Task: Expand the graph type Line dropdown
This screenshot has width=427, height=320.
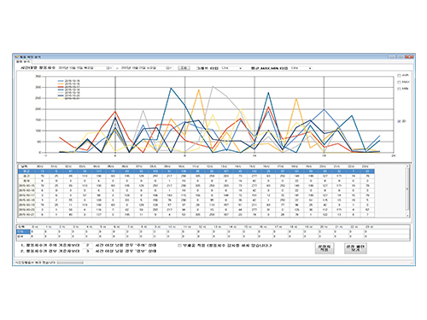Action: tap(231, 68)
